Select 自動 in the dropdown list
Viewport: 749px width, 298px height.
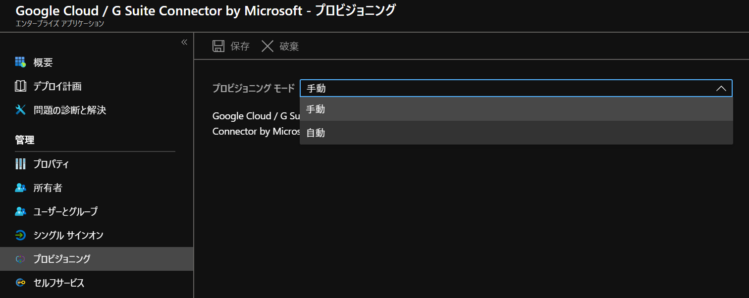[x=316, y=133]
